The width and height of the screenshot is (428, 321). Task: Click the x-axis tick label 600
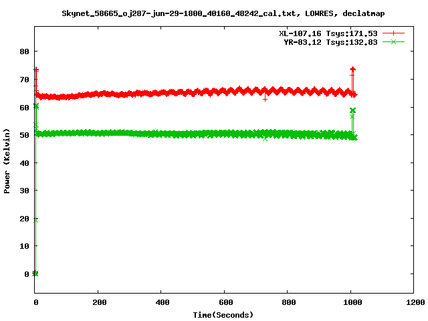[x=226, y=302]
